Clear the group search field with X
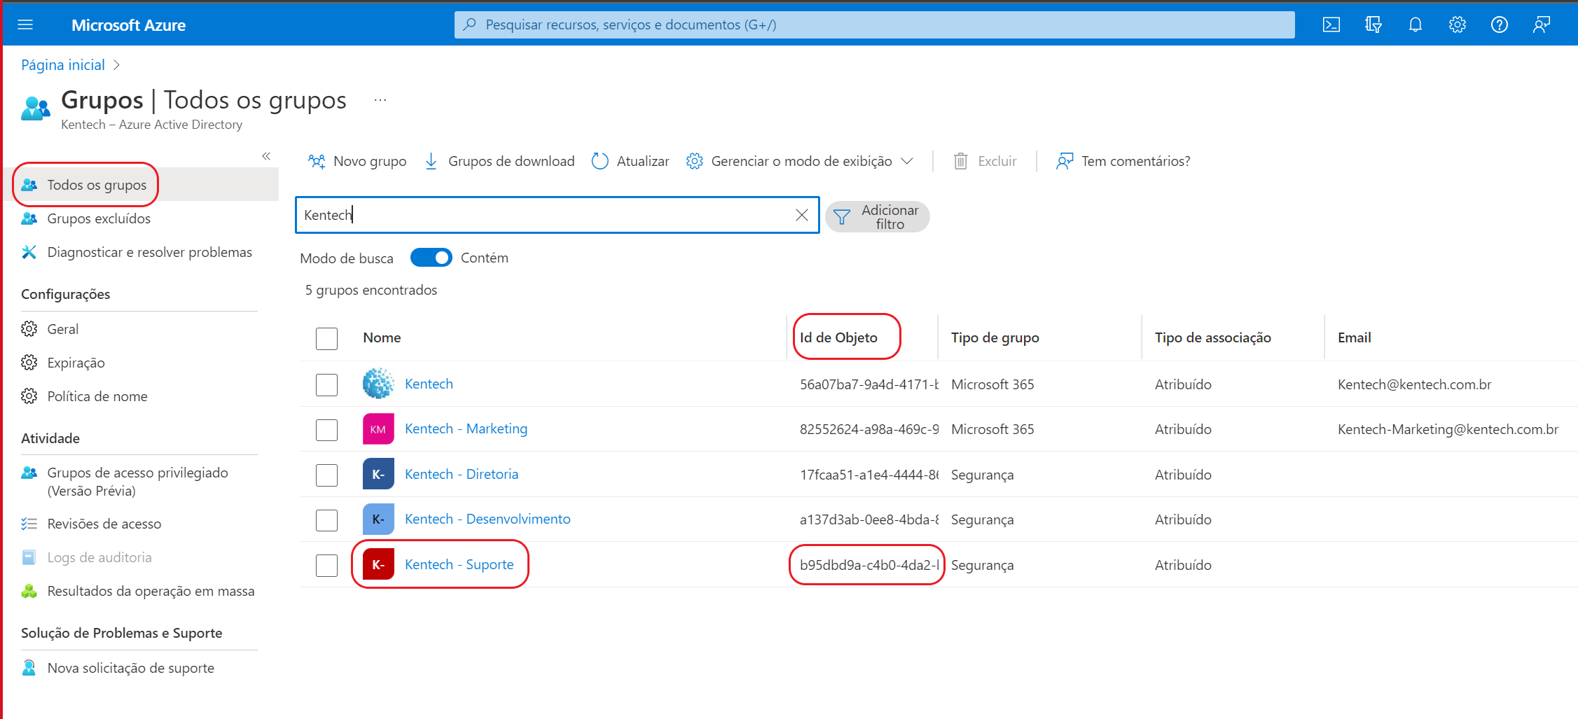Image resolution: width=1578 pixels, height=719 pixels. [x=802, y=215]
